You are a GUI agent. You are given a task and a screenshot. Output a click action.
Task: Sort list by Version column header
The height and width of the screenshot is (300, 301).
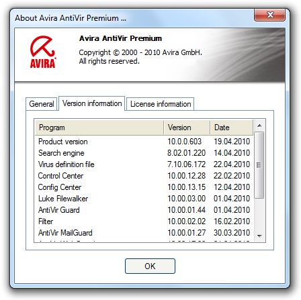click(187, 128)
